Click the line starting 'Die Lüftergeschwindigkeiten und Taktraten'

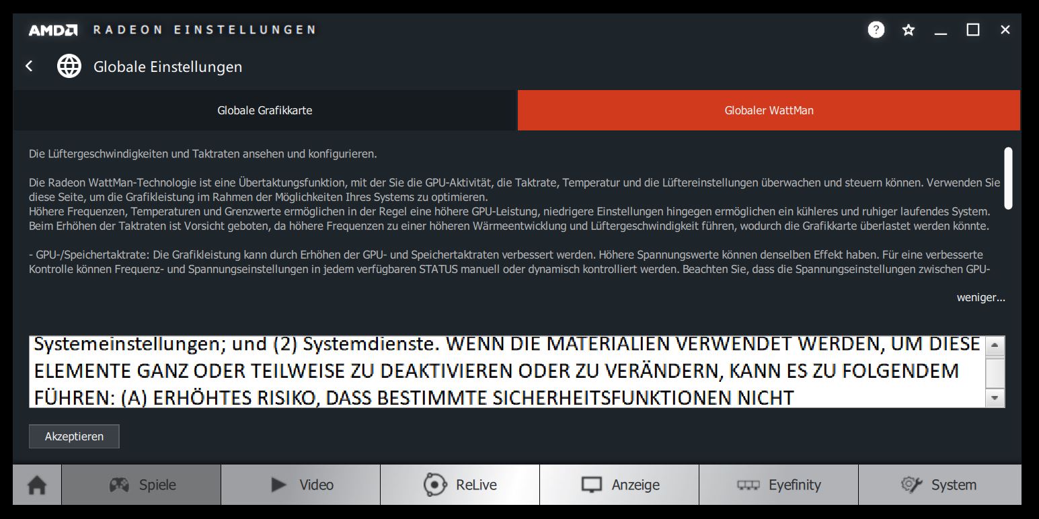click(203, 154)
